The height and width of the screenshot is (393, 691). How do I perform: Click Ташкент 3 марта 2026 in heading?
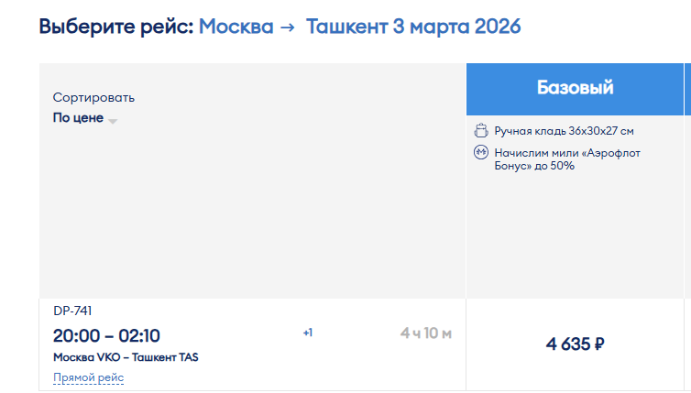(x=413, y=27)
